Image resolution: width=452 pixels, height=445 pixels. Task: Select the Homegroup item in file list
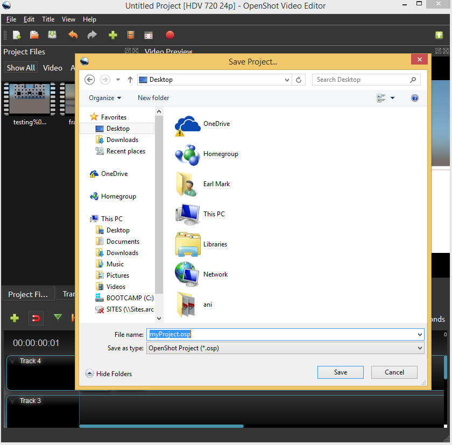coord(207,154)
